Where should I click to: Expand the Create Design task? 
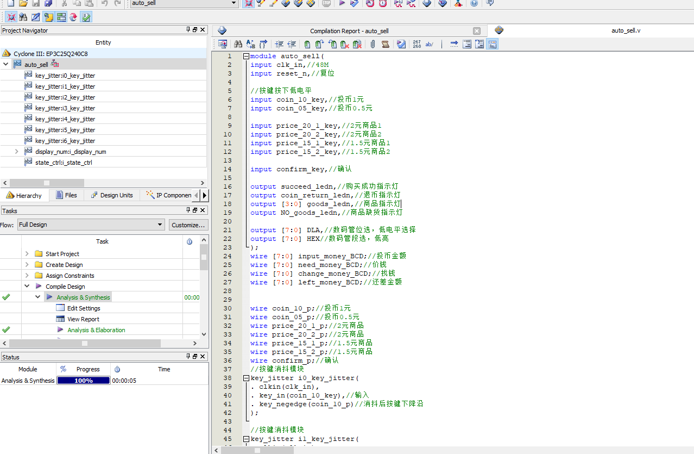click(x=27, y=265)
